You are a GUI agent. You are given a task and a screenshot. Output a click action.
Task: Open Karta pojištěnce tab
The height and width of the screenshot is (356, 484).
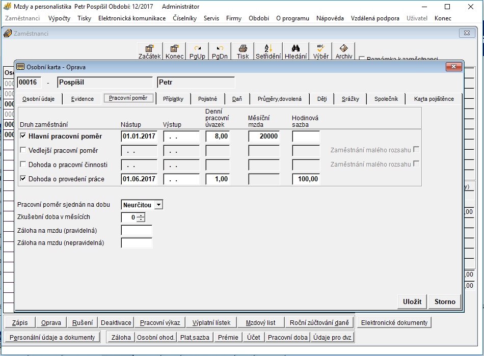[434, 99]
